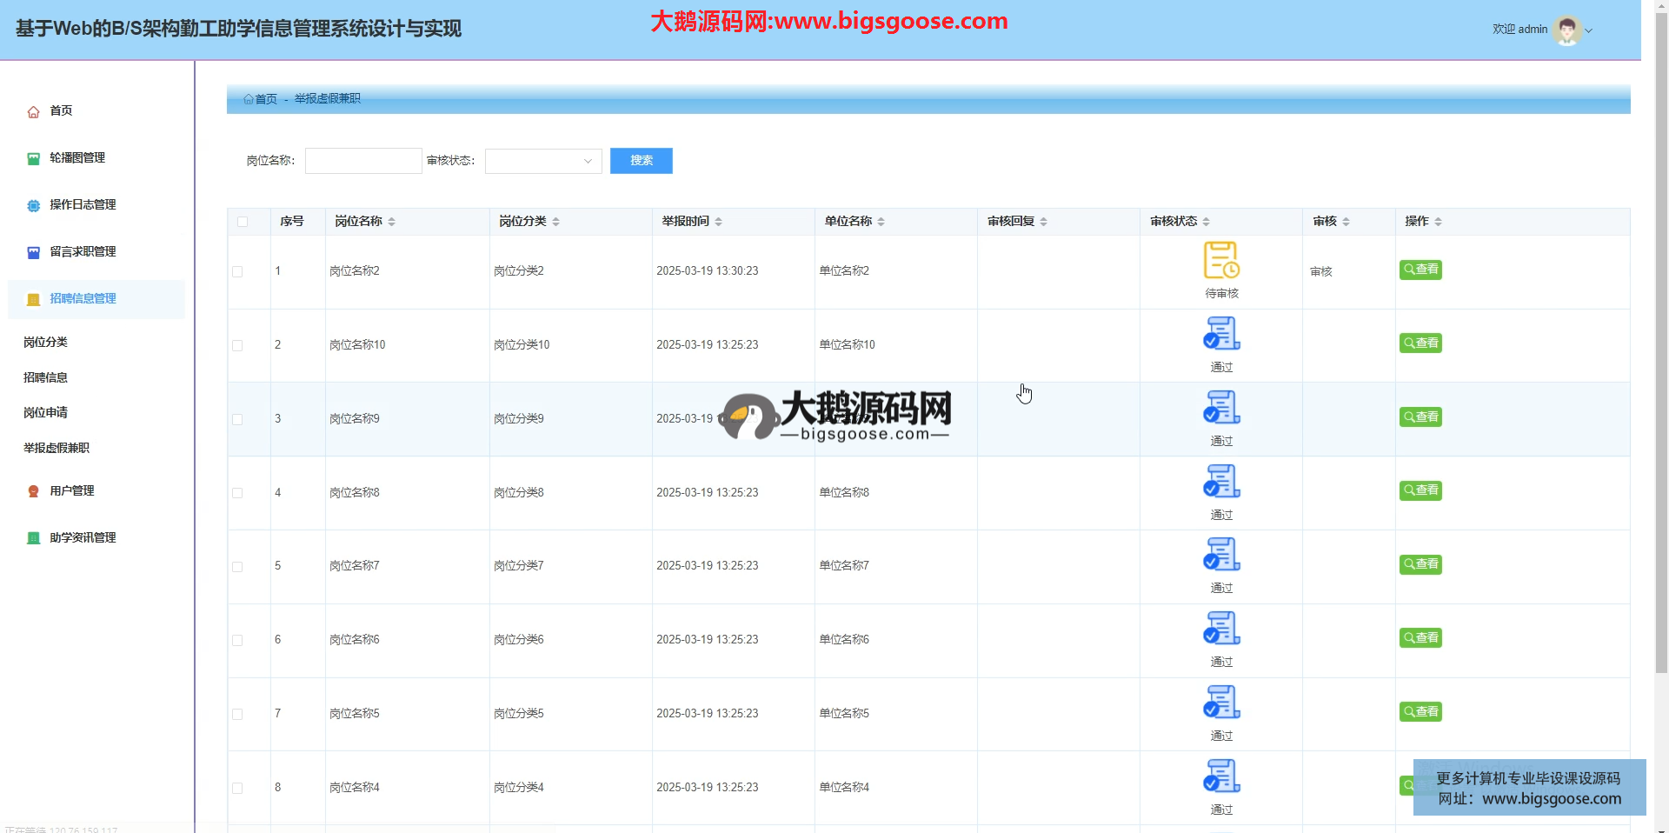Click the carousel management icon
This screenshot has height=833, width=1669.
(x=33, y=158)
